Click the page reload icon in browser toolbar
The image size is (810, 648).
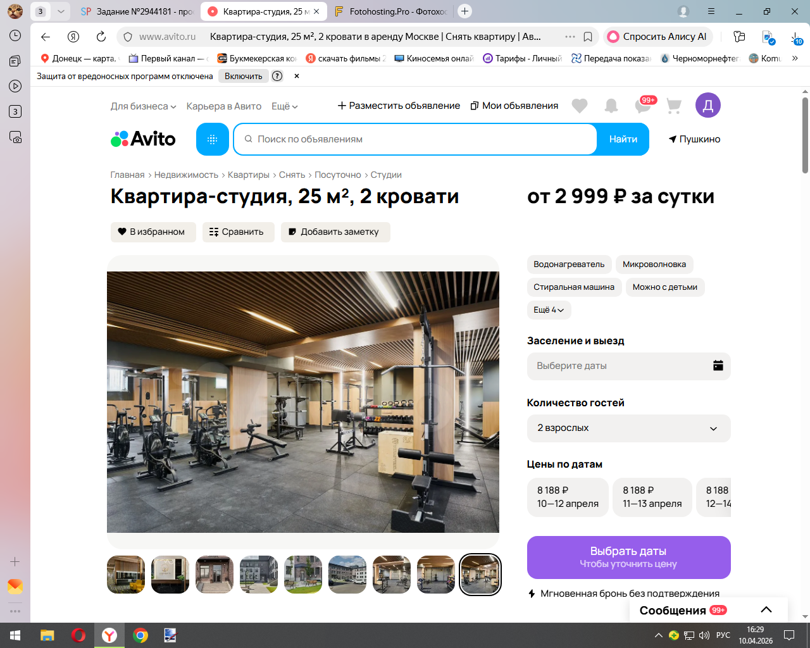tap(101, 37)
